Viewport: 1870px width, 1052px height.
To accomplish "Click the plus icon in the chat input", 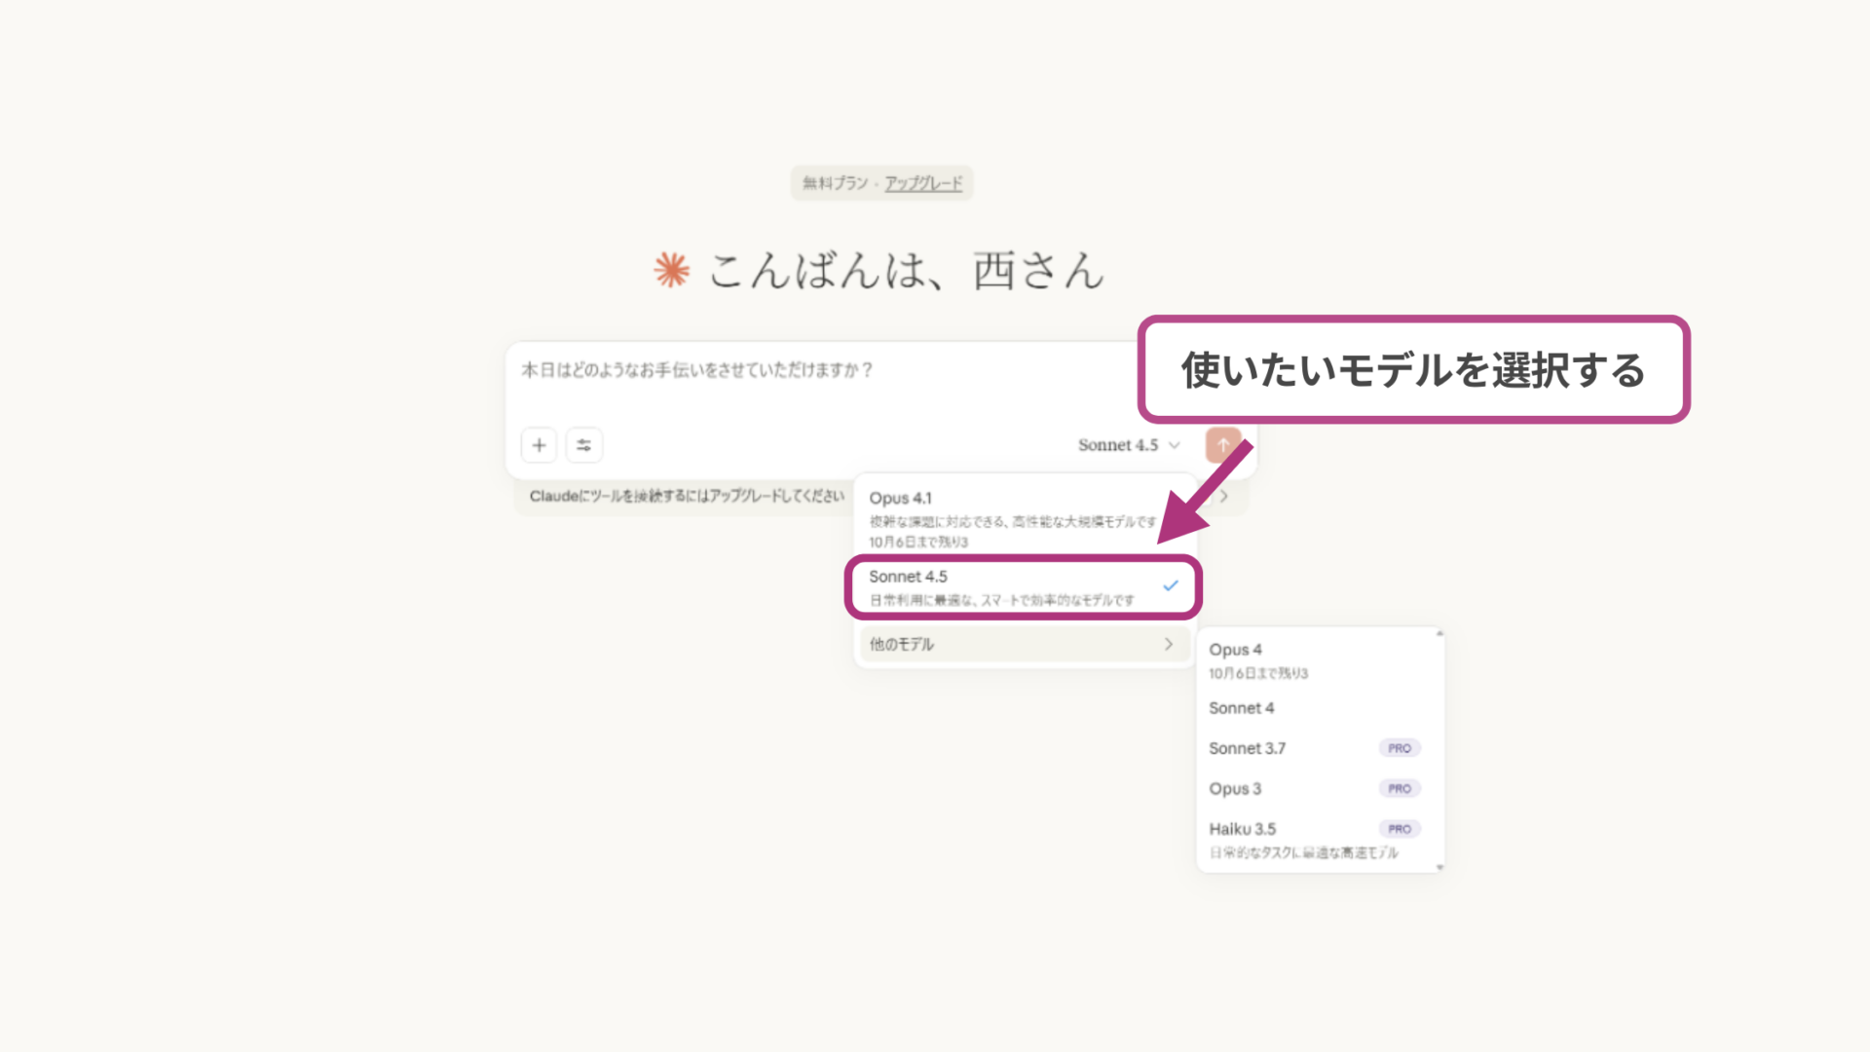I will pyautogui.click(x=539, y=444).
